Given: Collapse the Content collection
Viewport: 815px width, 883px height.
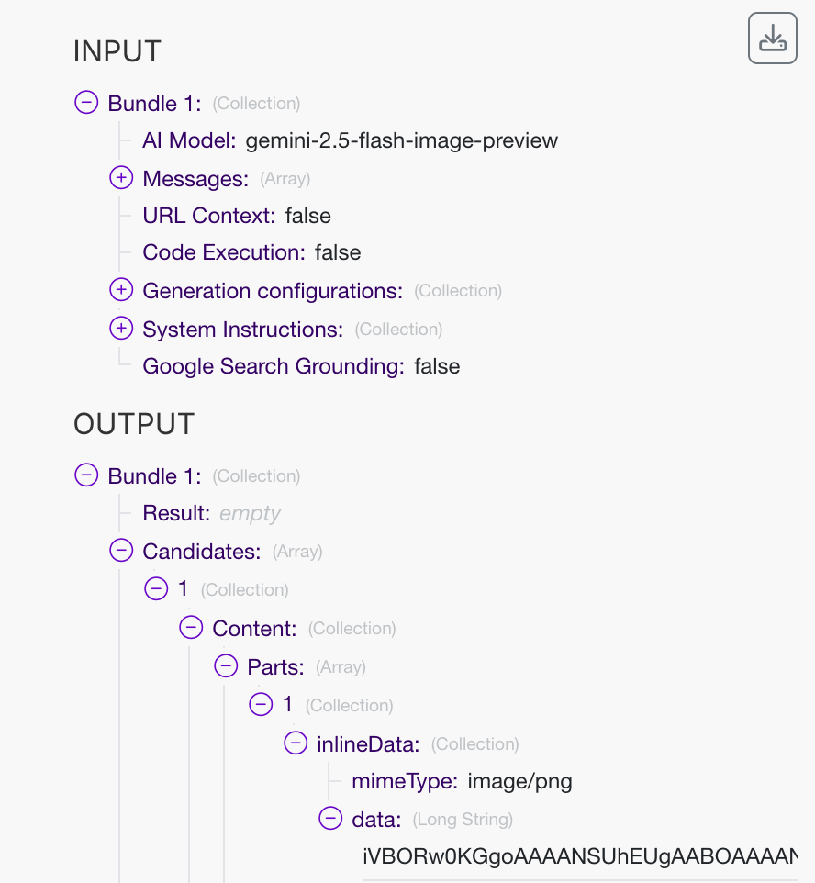Looking at the screenshot, I should coord(191,628).
